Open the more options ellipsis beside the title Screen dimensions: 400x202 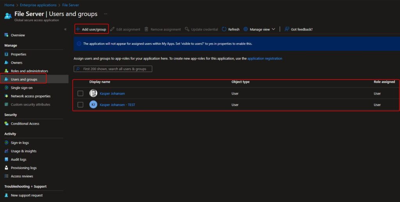coord(105,14)
